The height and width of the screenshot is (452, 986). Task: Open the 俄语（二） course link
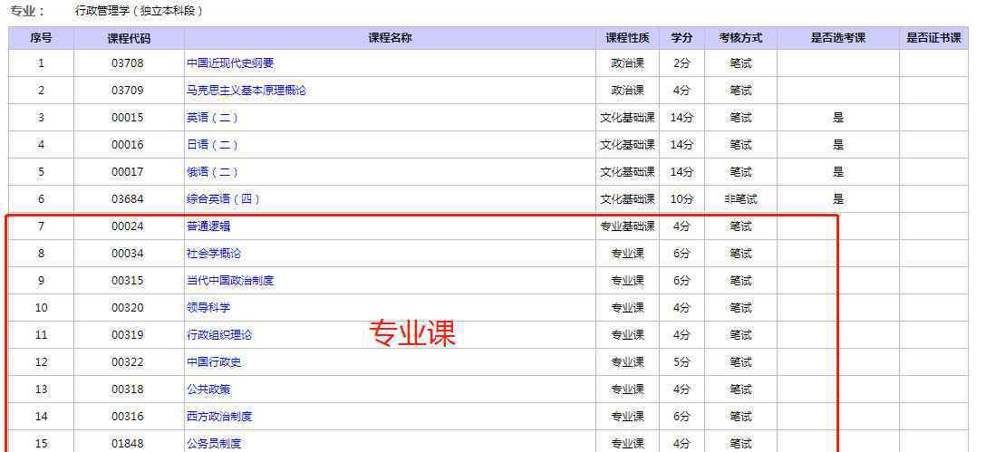point(213,171)
